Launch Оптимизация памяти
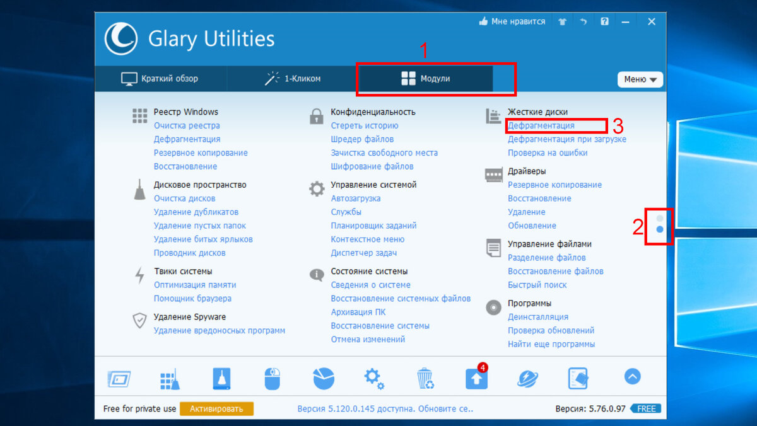The height and width of the screenshot is (426, 757). pyautogui.click(x=195, y=285)
